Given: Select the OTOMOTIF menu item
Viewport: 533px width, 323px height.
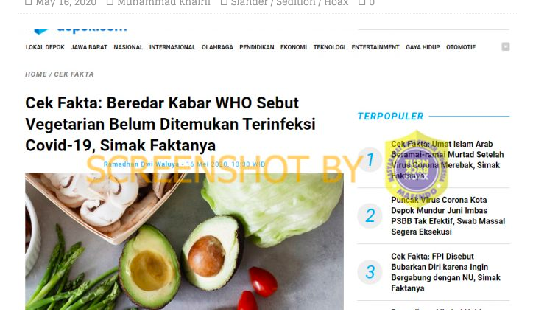Looking at the screenshot, I should coord(461,47).
